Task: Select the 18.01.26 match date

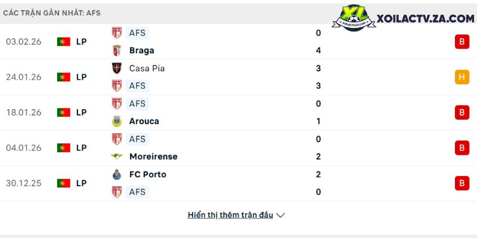Action: [x=23, y=112]
